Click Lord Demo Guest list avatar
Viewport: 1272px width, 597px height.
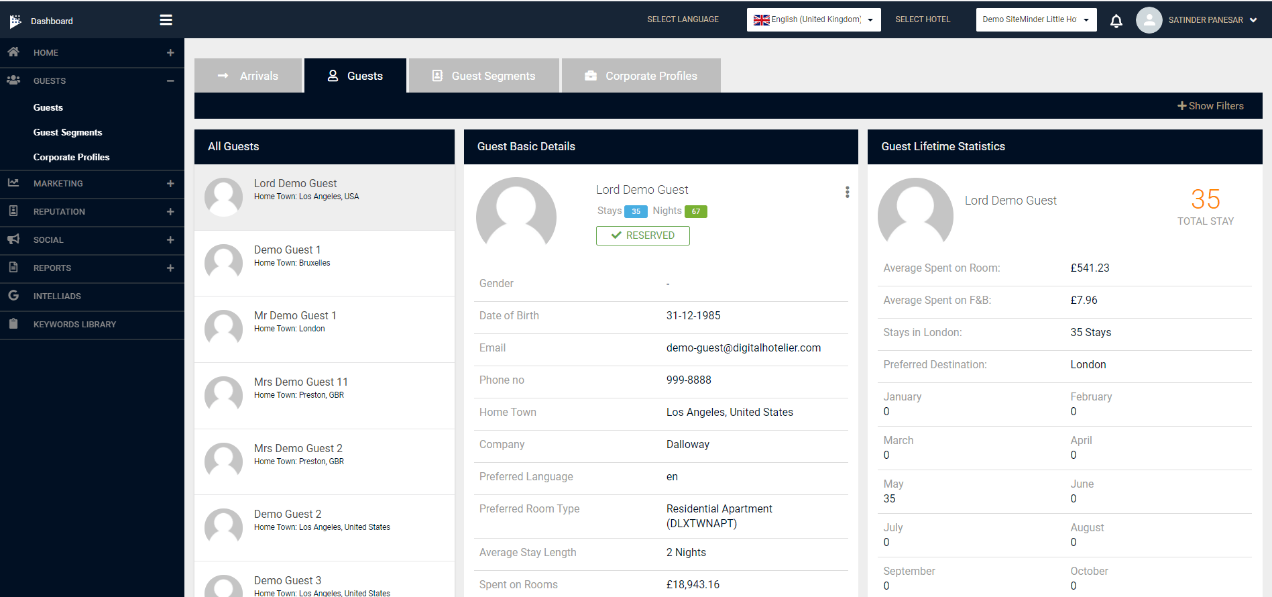[x=223, y=197]
